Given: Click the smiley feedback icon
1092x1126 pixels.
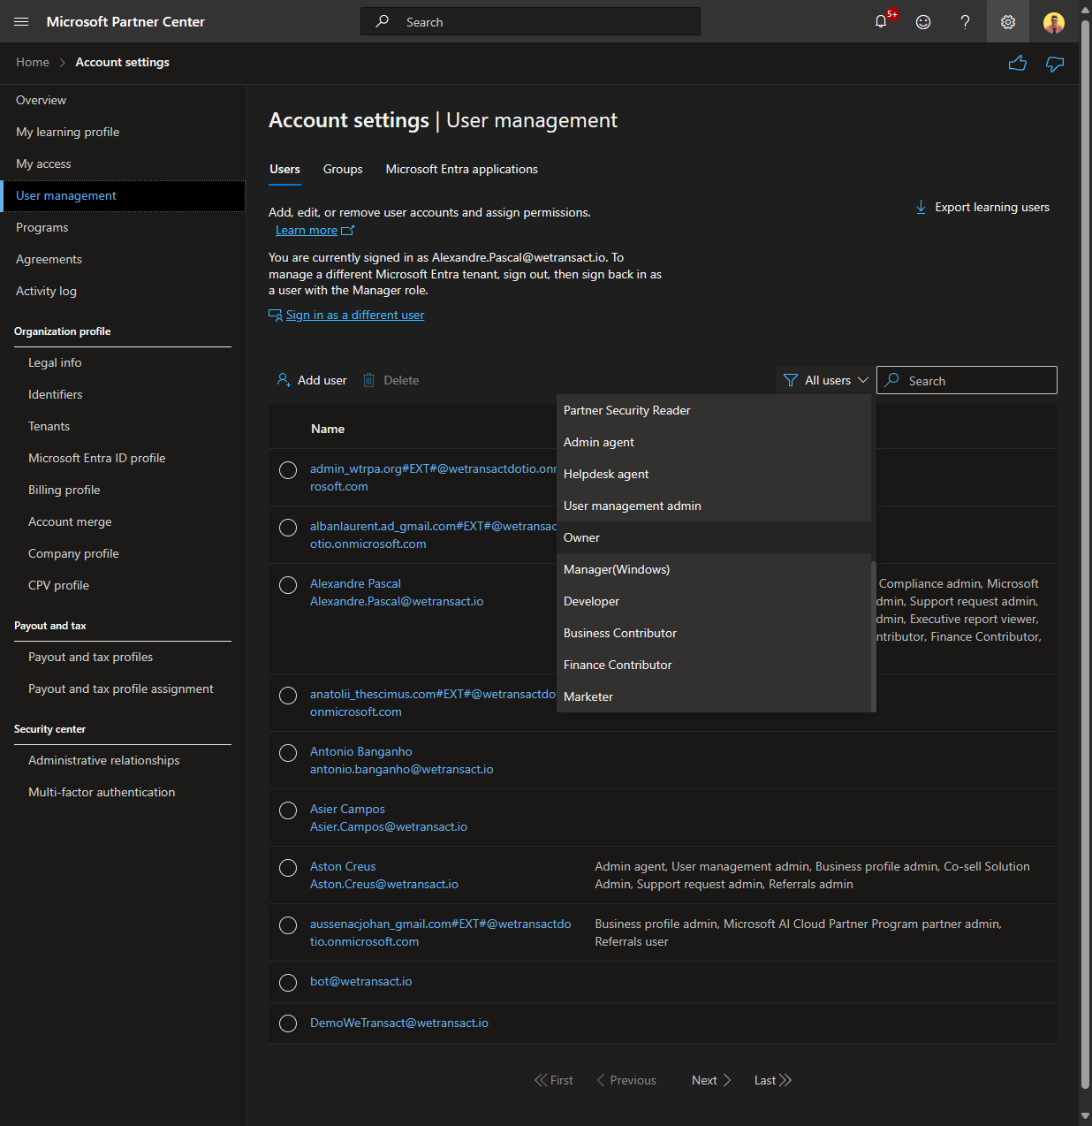Looking at the screenshot, I should coord(923,21).
